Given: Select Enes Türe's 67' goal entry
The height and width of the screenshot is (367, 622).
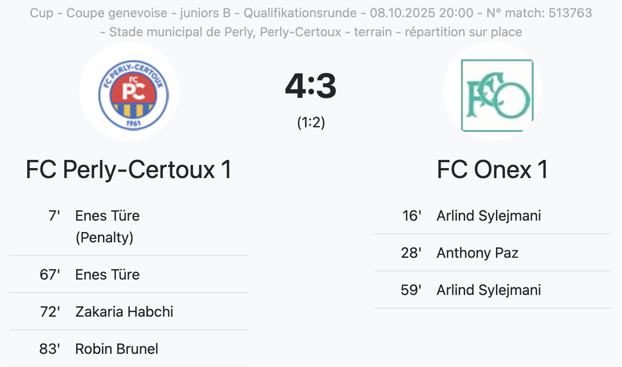Looking at the screenshot, I should [107, 275].
